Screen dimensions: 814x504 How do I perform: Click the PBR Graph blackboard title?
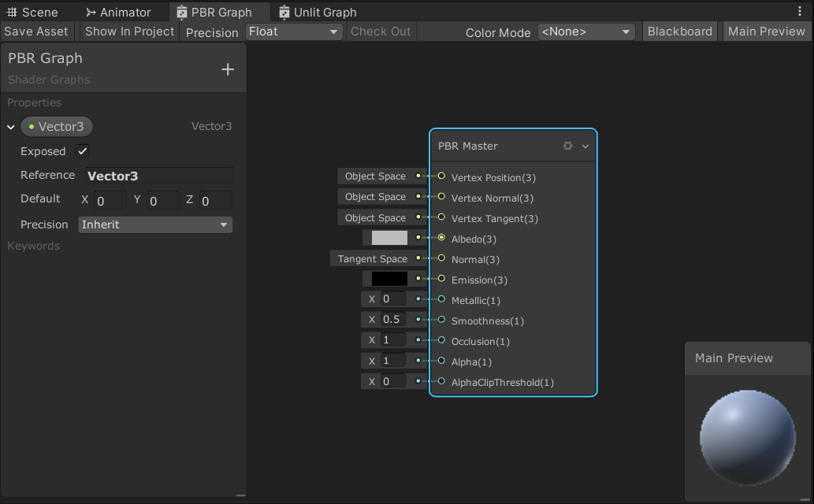point(45,58)
